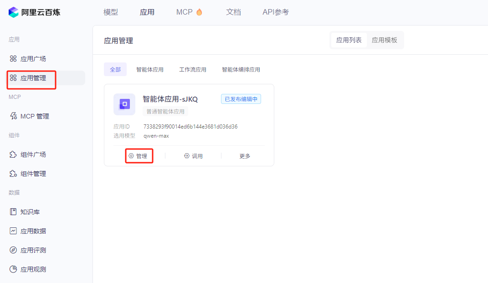Click the 组件管理 sidebar icon
This screenshot has height=283, width=488.
[13, 174]
